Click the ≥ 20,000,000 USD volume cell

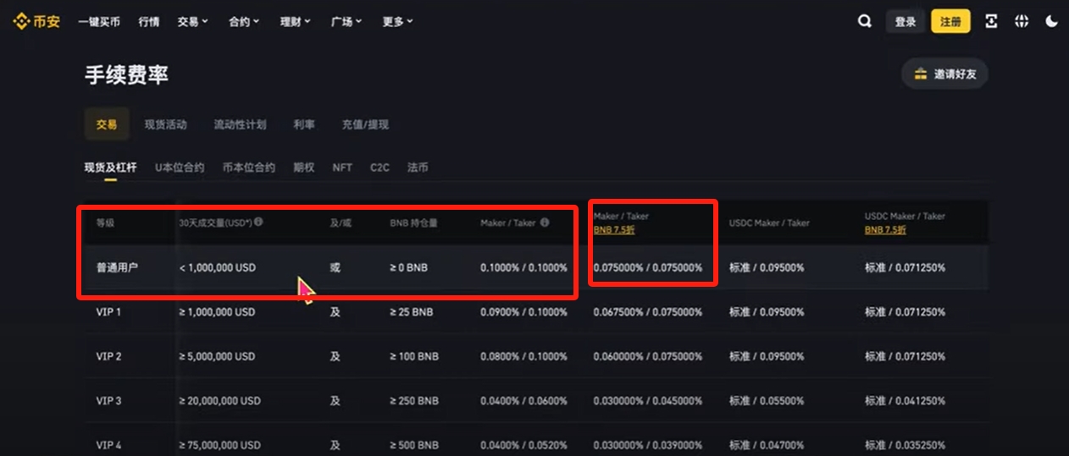pos(219,400)
